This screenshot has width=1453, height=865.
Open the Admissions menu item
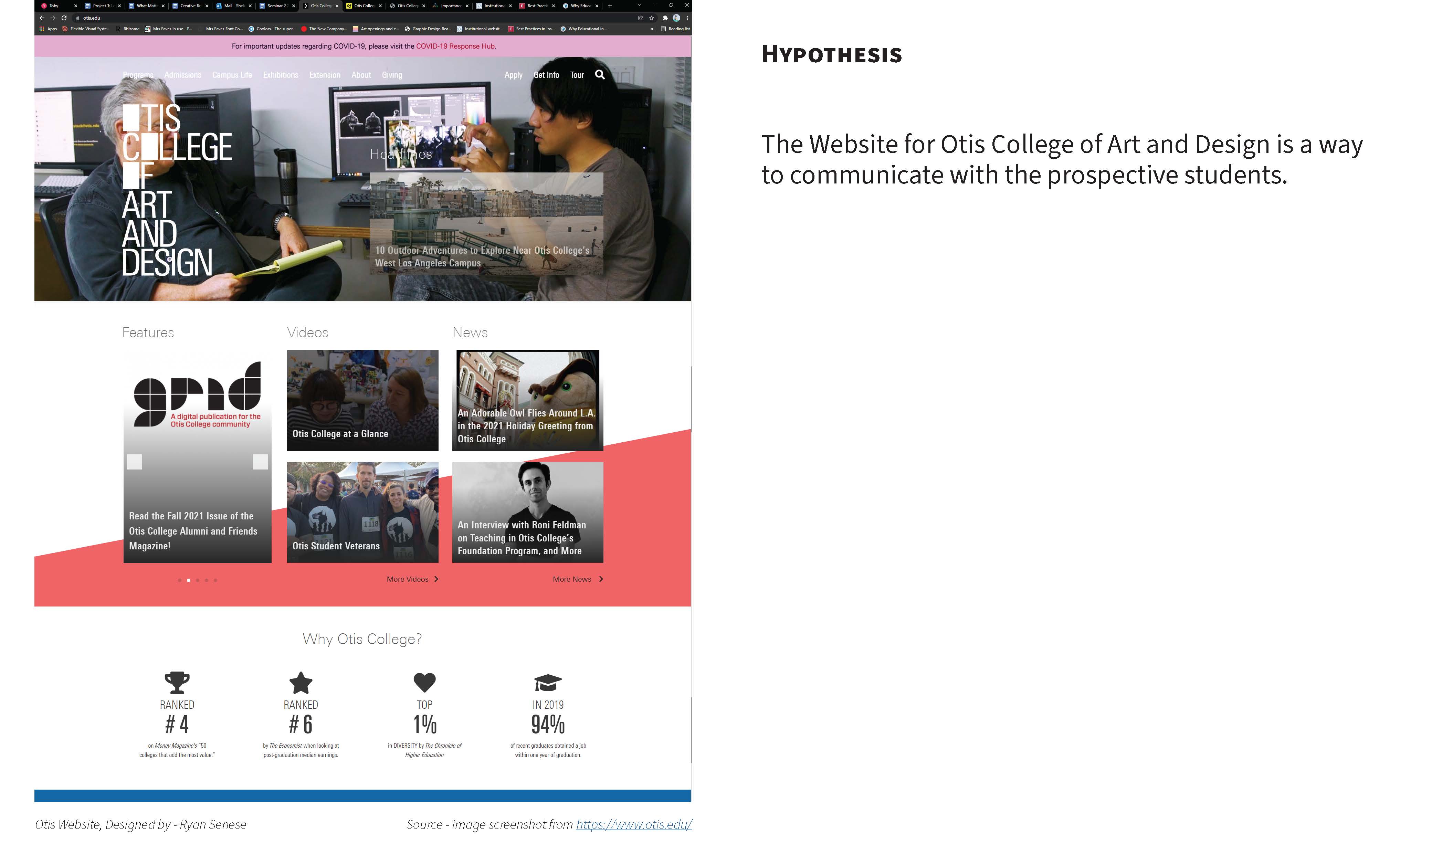pos(182,75)
